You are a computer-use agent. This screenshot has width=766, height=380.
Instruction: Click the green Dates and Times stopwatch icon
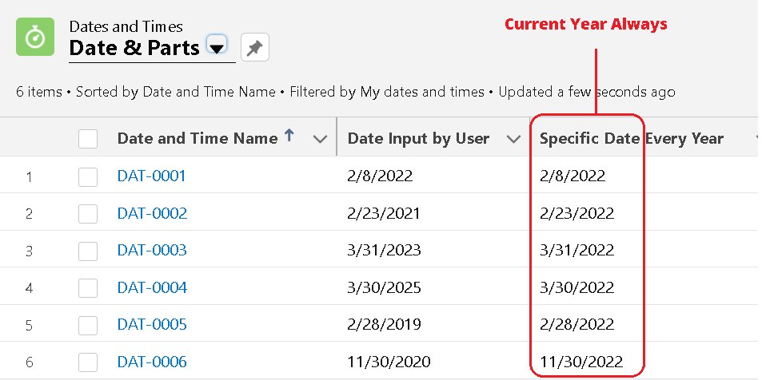tap(35, 37)
